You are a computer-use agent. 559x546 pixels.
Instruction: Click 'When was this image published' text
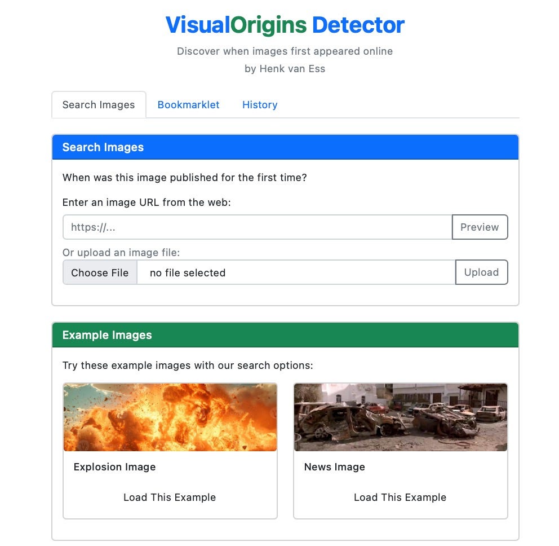(185, 177)
